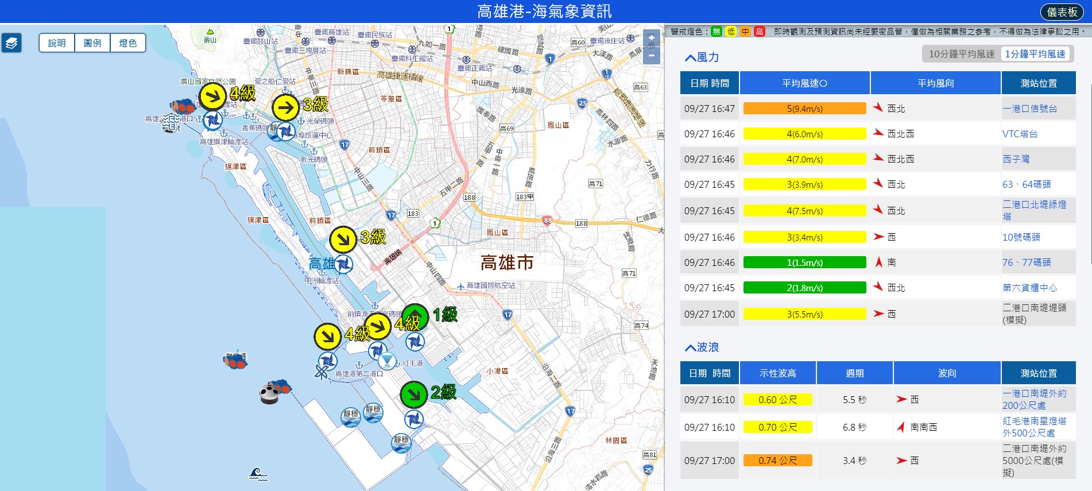Open the 說明 tab
This screenshot has width=1092, height=491.
coord(57,43)
